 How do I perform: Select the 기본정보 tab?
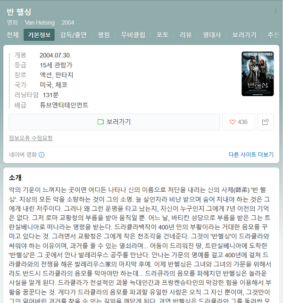(x=39, y=35)
